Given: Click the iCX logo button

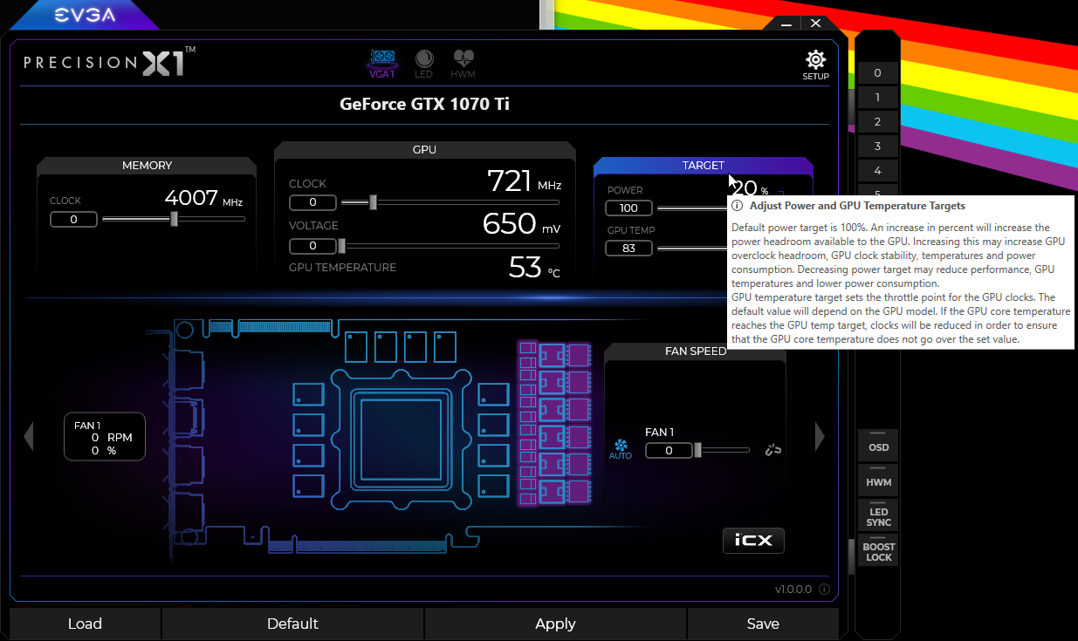Looking at the screenshot, I should pyautogui.click(x=753, y=541).
